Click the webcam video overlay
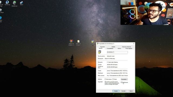Screen dimensions: 173x97 point(147,12)
